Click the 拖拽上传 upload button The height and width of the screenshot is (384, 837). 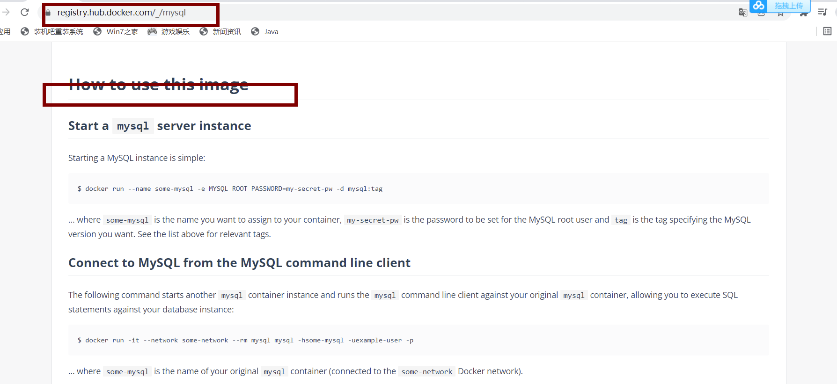click(789, 6)
